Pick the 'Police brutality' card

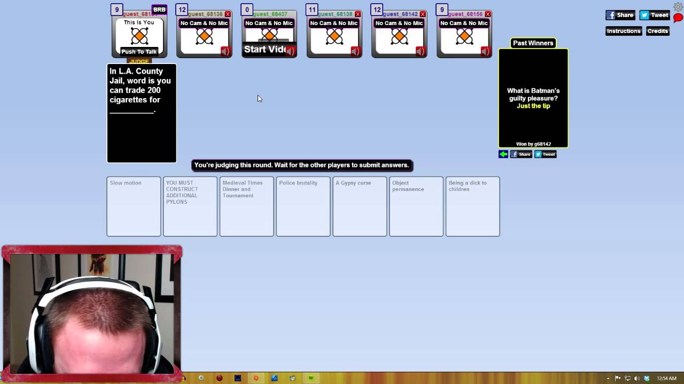point(304,206)
